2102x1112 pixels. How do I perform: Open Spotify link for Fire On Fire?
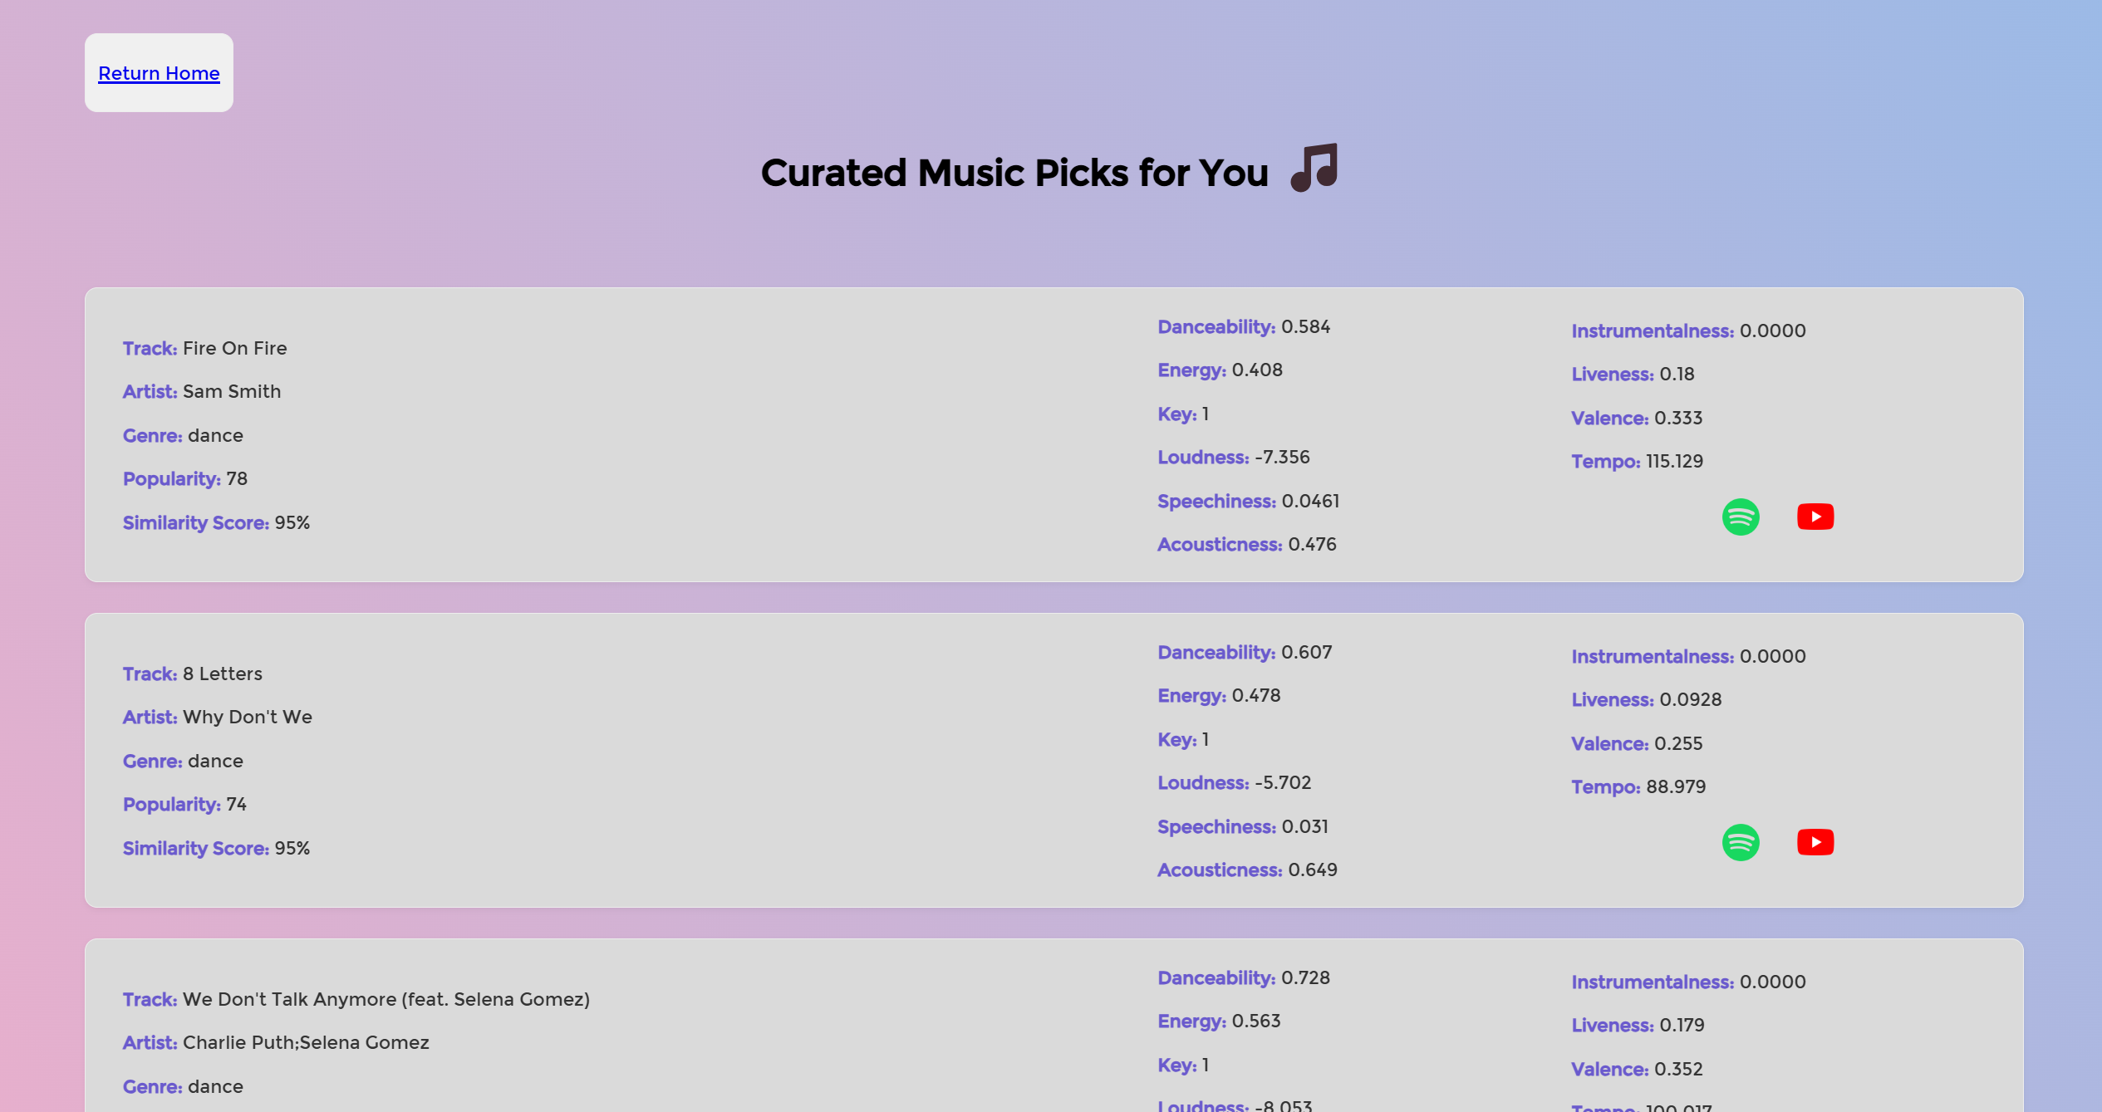coord(1741,517)
